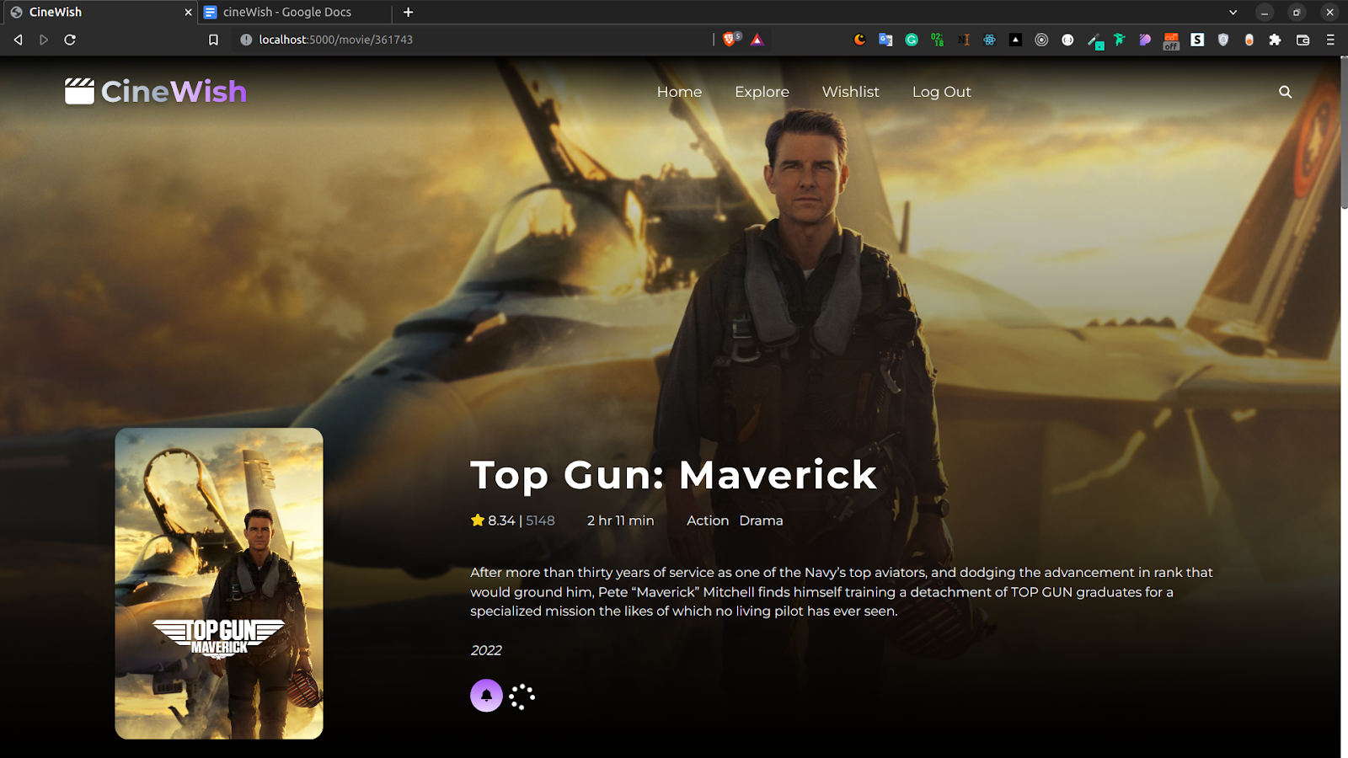The image size is (1348, 758).
Task: Go back with the back arrow
Action: tap(18, 40)
